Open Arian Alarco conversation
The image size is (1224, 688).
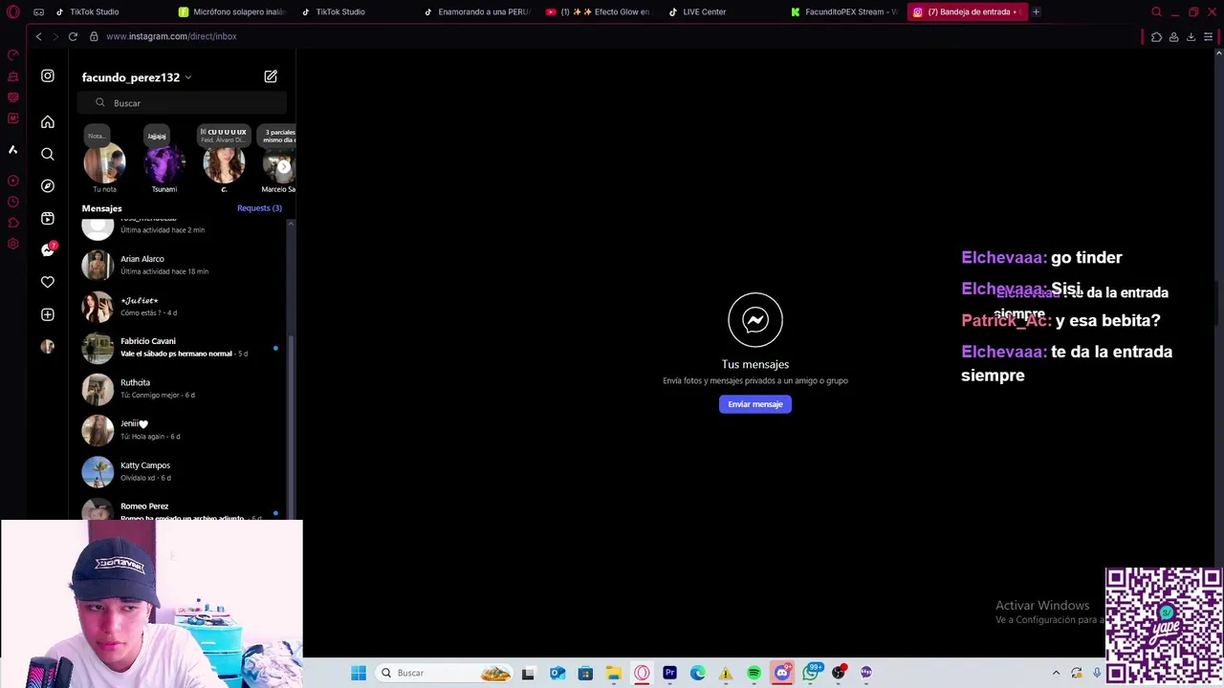[x=184, y=265]
